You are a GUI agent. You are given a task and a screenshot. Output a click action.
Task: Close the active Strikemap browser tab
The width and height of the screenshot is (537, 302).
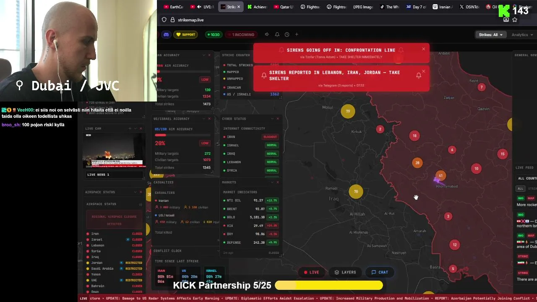point(239,7)
